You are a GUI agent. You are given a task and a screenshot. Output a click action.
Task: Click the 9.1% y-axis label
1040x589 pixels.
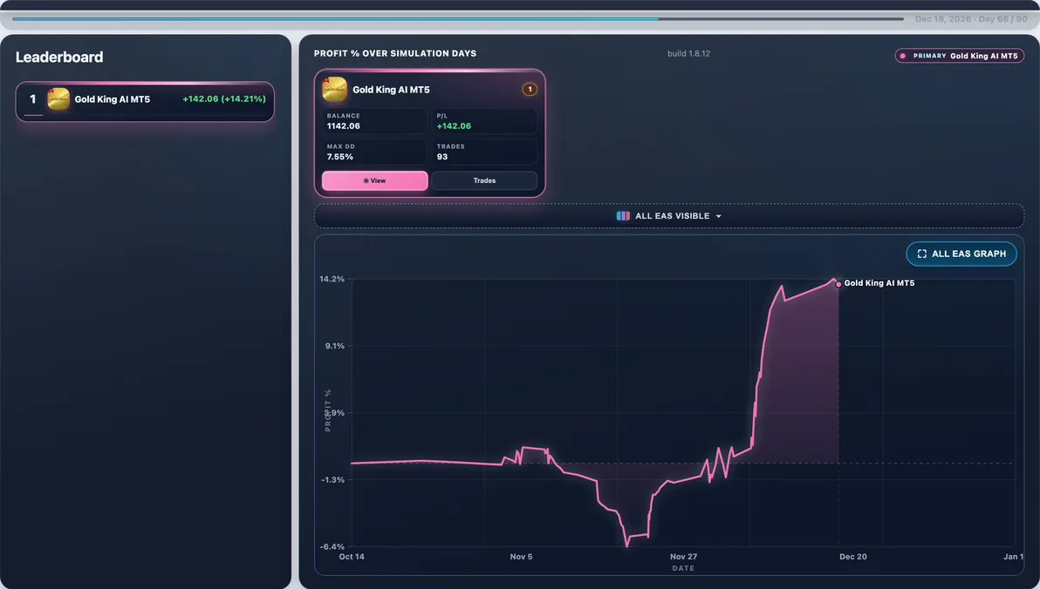tap(334, 346)
